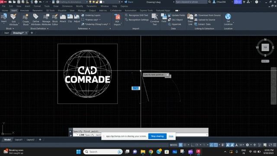The height and width of the screenshot is (156, 277).
Task: Click the Combine Text tool
Action: (x=155, y=19)
